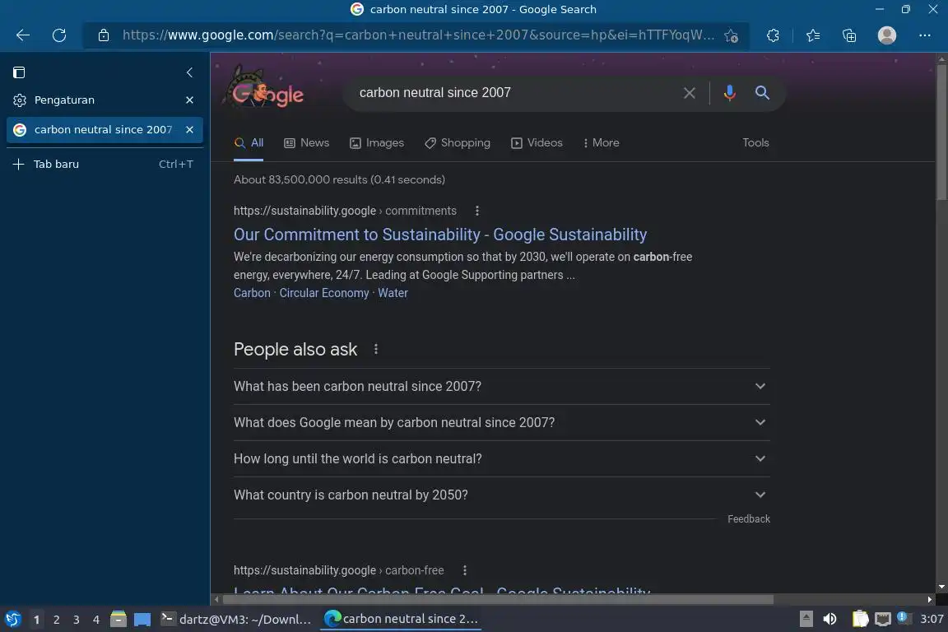Screen dimensions: 948x632
Task: Open Our Commitment to Sustainability result
Action: coord(440,235)
